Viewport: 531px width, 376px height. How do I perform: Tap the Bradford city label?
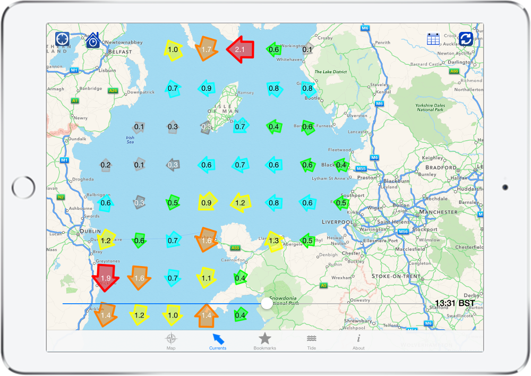(x=441, y=167)
